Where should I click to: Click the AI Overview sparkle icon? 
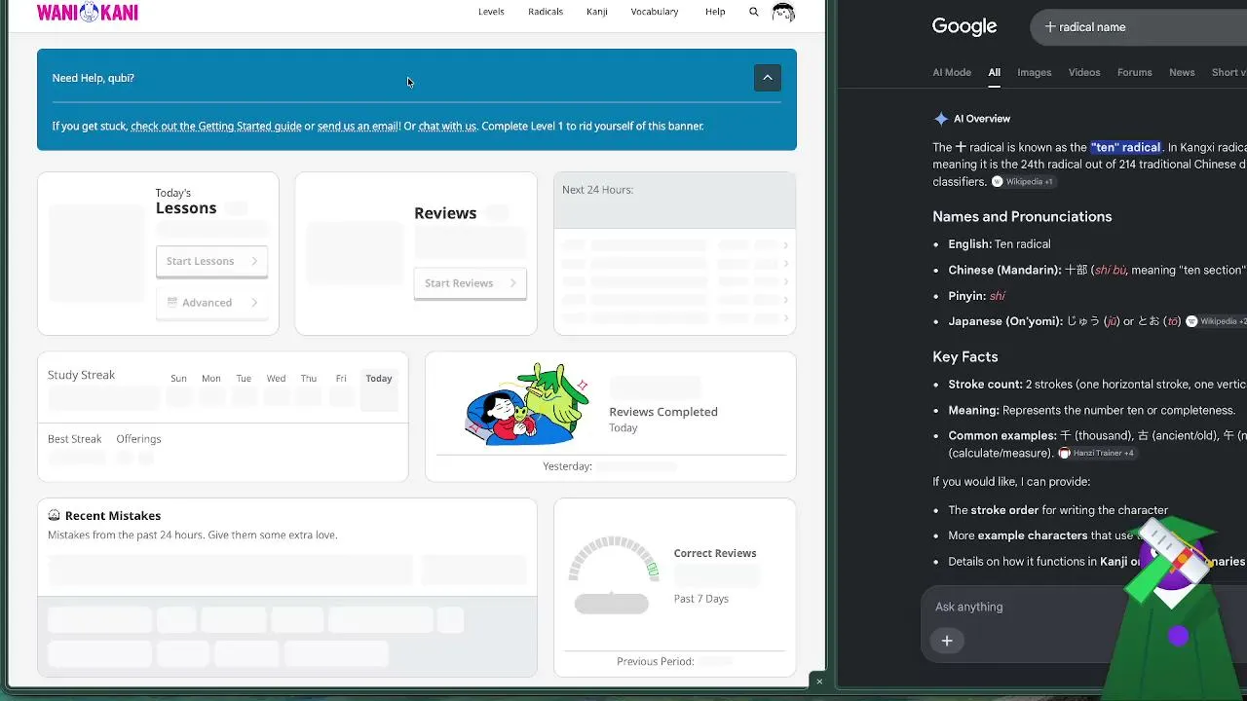click(x=941, y=119)
